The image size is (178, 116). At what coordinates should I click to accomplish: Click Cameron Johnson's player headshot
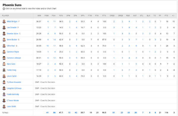(x=4, y=58)
